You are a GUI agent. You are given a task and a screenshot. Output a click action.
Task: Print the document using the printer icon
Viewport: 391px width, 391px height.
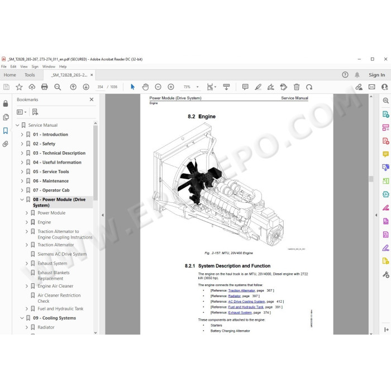[44, 87]
